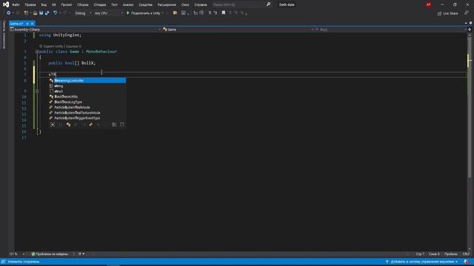
Task: Open the Git menu
Action: pyautogui.click(x=54, y=5)
